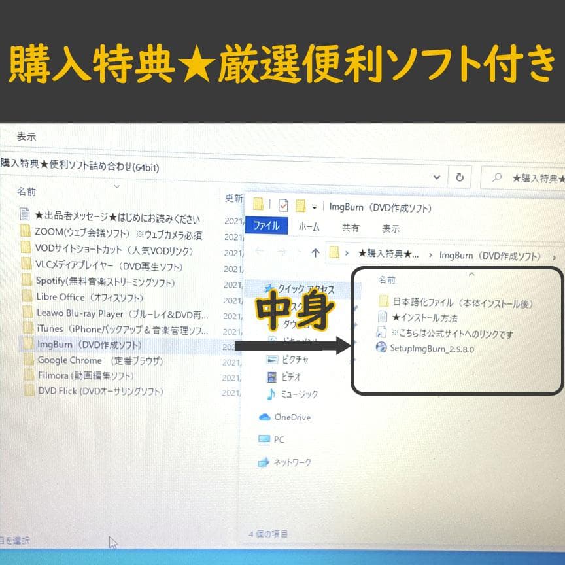The image size is (565, 565).
Task: Open ネットワーク in the navigation pane
Action: coord(292,462)
